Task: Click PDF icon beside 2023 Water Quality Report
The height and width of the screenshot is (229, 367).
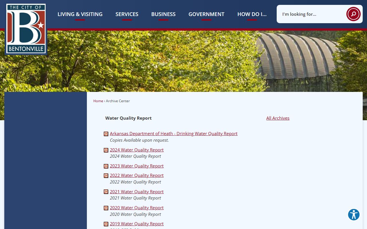Action: (106, 166)
